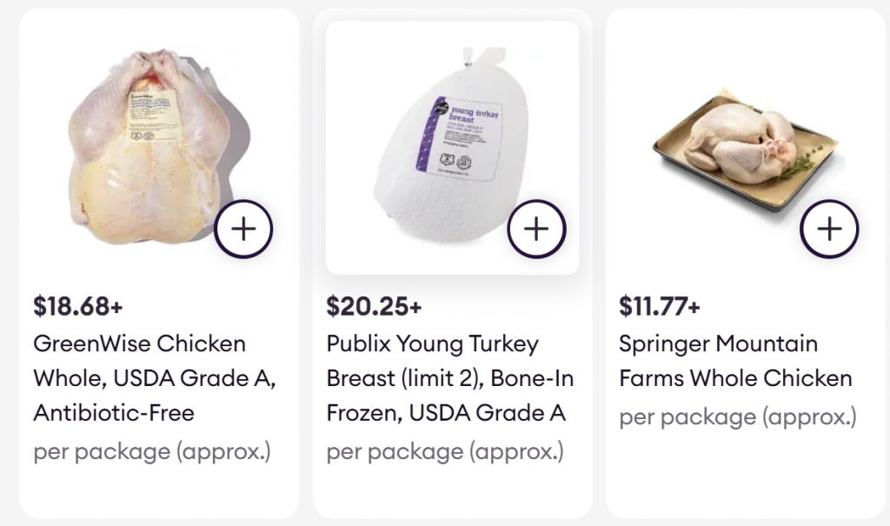
Task: Click "per package (approx.)" under Springer Mountain chicken
Action: [738, 416]
